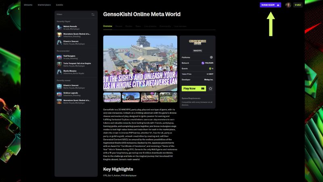Switch to the Community tab
The width and height of the screenshot is (323, 182).
(165, 26)
